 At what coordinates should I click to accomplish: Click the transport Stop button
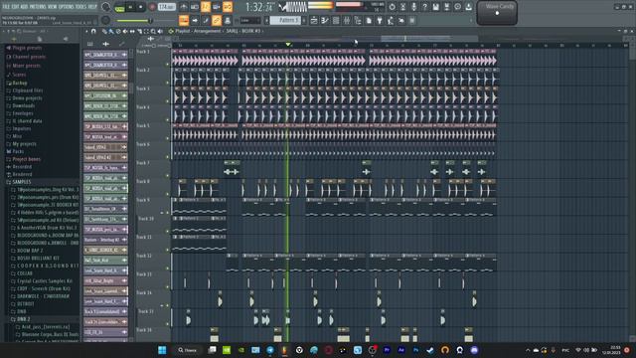coord(141,7)
